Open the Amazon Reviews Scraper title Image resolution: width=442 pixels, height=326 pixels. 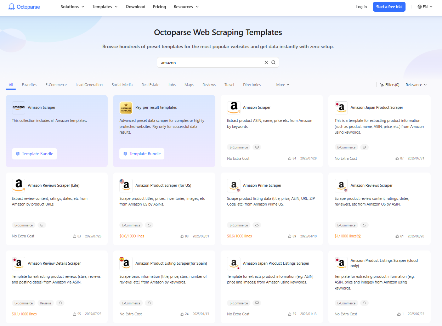coord(372,185)
